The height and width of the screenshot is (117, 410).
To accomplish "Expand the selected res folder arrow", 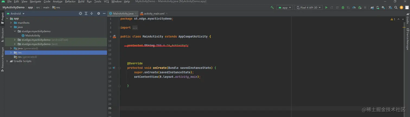I will 11,53.
